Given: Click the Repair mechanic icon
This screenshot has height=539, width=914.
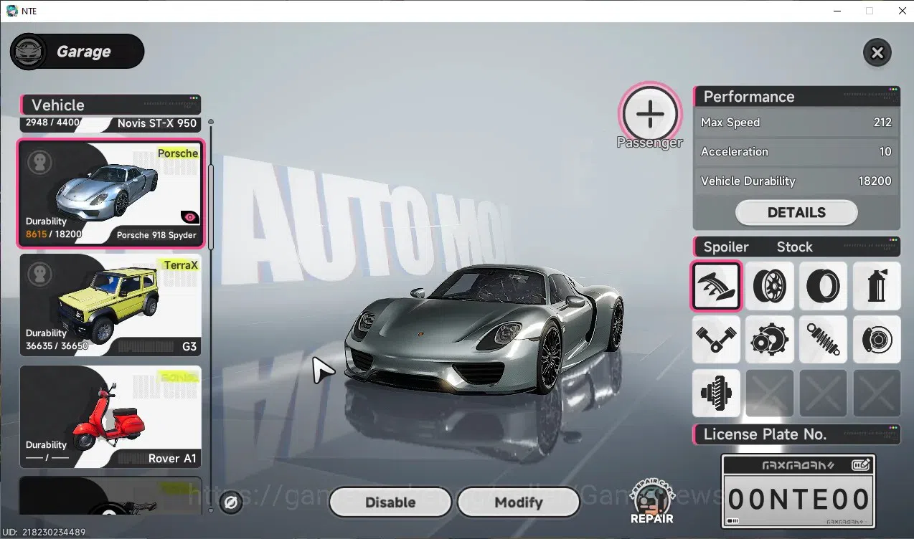Looking at the screenshot, I should click(651, 502).
